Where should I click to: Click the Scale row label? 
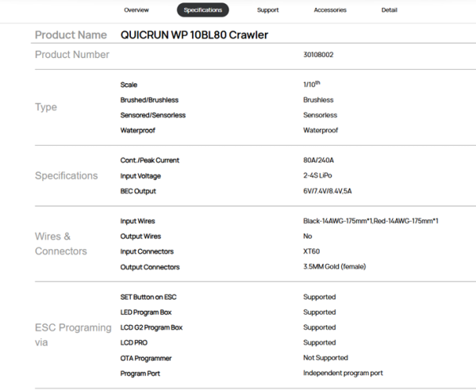click(129, 85)
